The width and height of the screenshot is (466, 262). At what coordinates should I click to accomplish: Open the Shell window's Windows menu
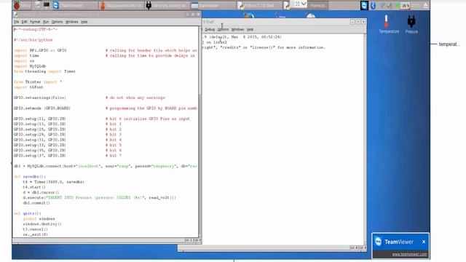pos(237,29)
